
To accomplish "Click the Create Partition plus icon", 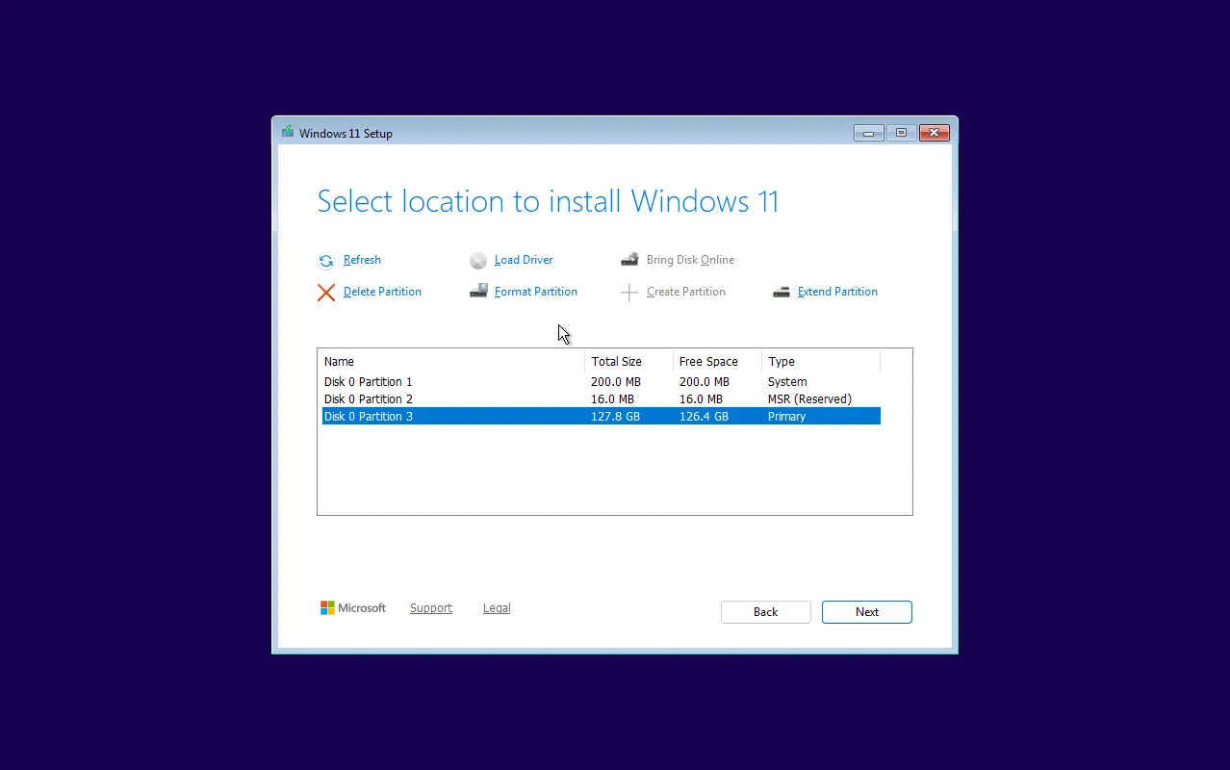I will pyautogui.click(x=629, y=292).
